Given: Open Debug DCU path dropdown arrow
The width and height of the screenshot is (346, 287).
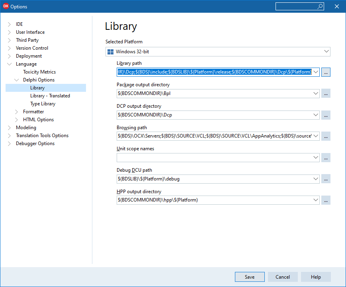Looking at the screenshot, I should tap(316, 179).
